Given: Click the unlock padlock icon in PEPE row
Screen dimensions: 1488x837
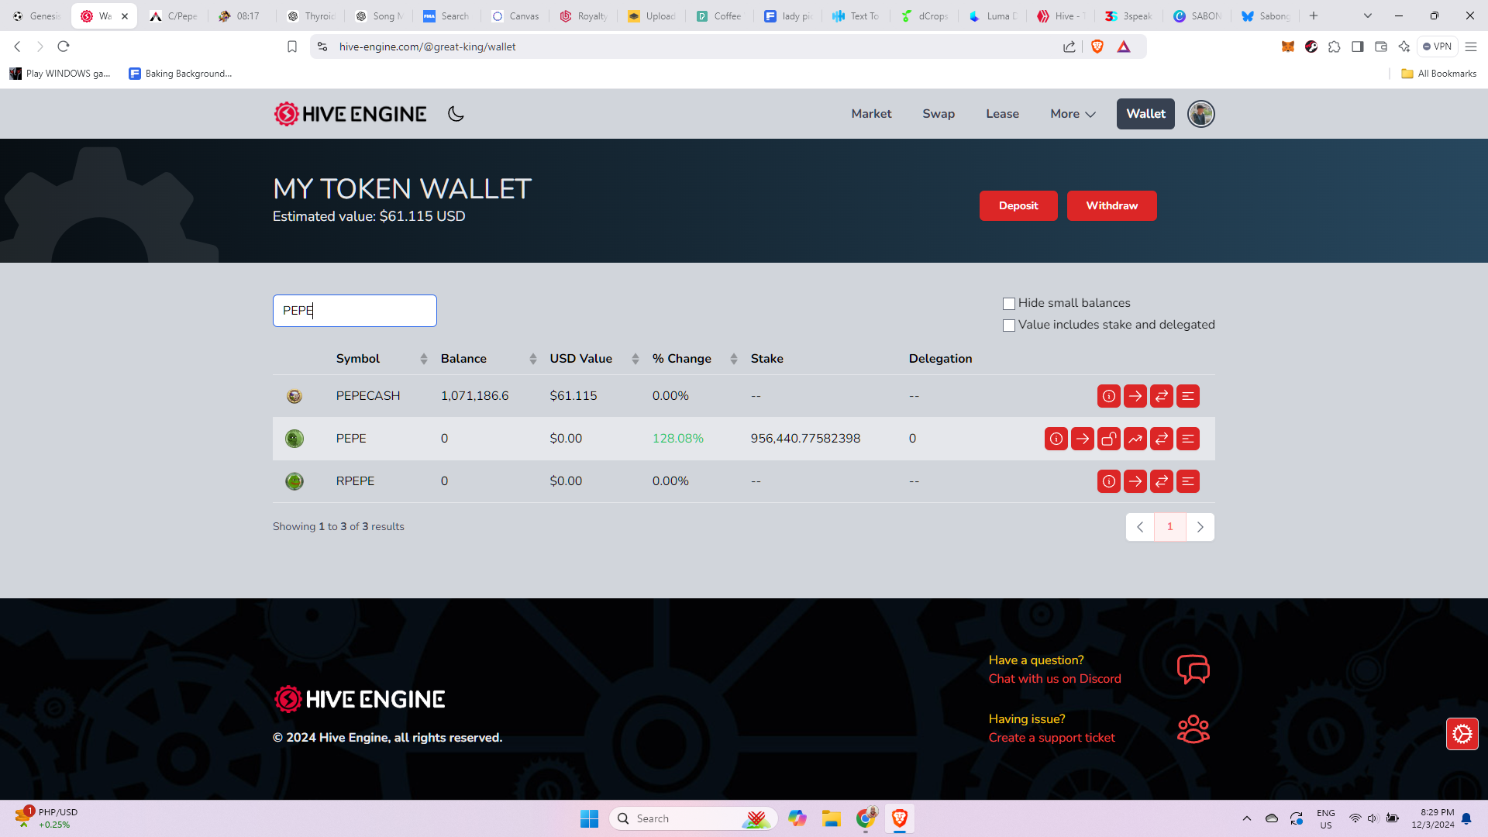Looking at the screenshot, I should [x=1109, y=439].
